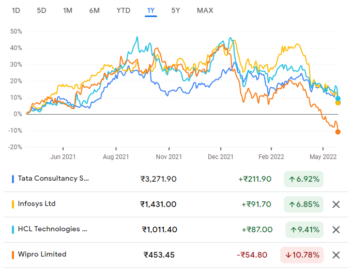Click the Dec 2021 axis label

[x=221, y=157]
